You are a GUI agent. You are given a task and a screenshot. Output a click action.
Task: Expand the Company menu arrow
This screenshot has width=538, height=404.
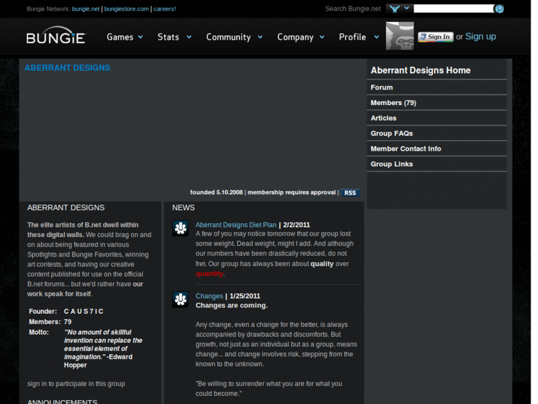(322, 37)
